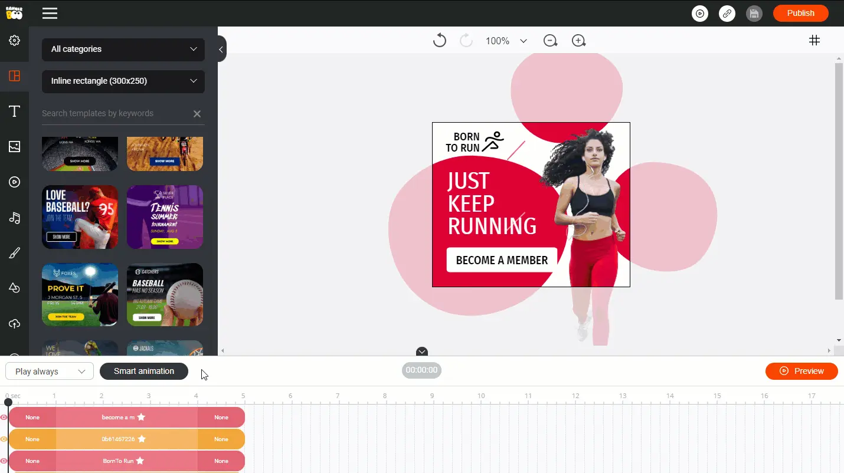Viewport: 844px width, 473px height.
Task: Open the Play always dropdown
Action: [50, 372]
